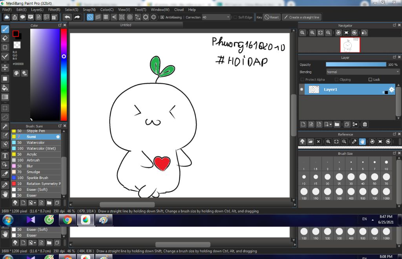Toggle AntiAliasing checkbox
The height and width of the screenshot is (259, 402).
pyautogui.click(x=162, y=17)
